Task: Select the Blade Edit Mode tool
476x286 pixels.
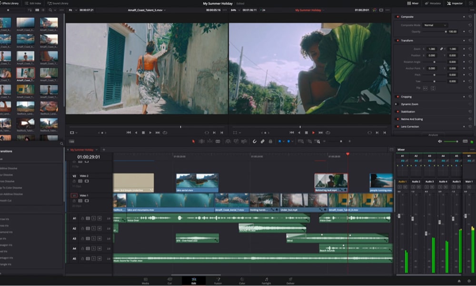Action: (218, 141)
